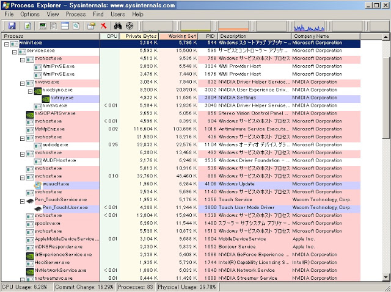Sort by the Company Name column header
This screenshot has height=292, width=391.
(326, 37)
